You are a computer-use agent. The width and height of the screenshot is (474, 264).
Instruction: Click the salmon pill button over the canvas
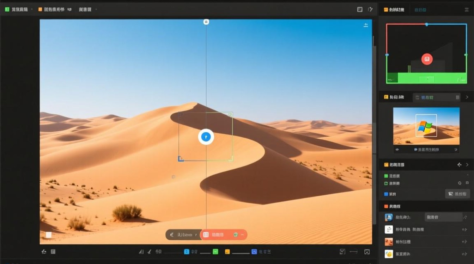click(224, 235)
